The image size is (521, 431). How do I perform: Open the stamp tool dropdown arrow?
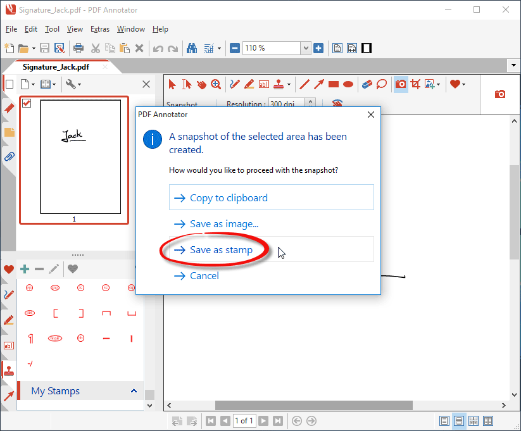pyautogui.click(x=288, y=84)
